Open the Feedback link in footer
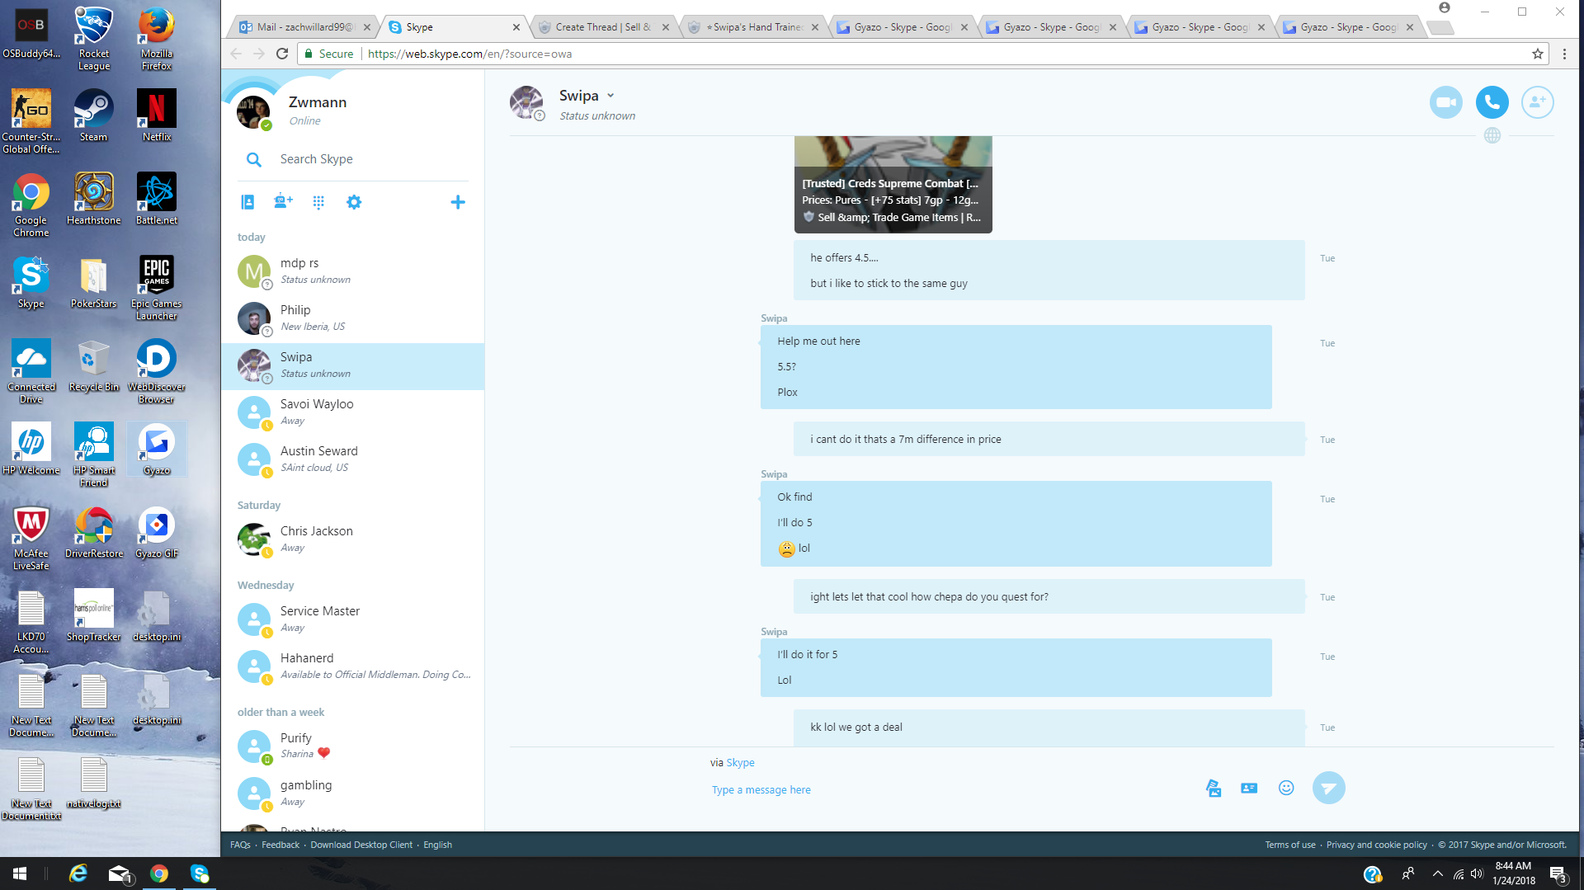1584x890 pixels. tap(280, 845)
